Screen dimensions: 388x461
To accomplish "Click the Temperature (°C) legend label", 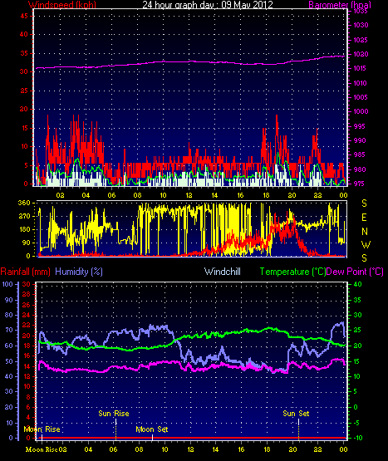I will [x=292, y=272].
